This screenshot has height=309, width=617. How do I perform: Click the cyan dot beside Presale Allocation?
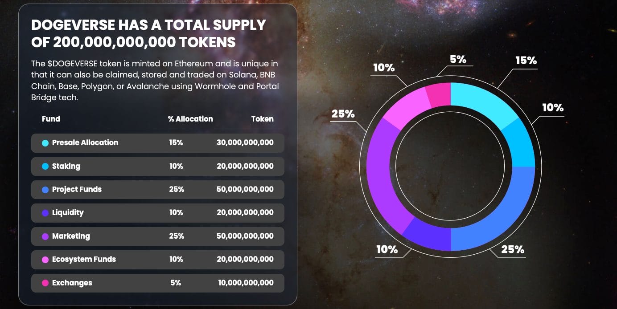(45, 143)
